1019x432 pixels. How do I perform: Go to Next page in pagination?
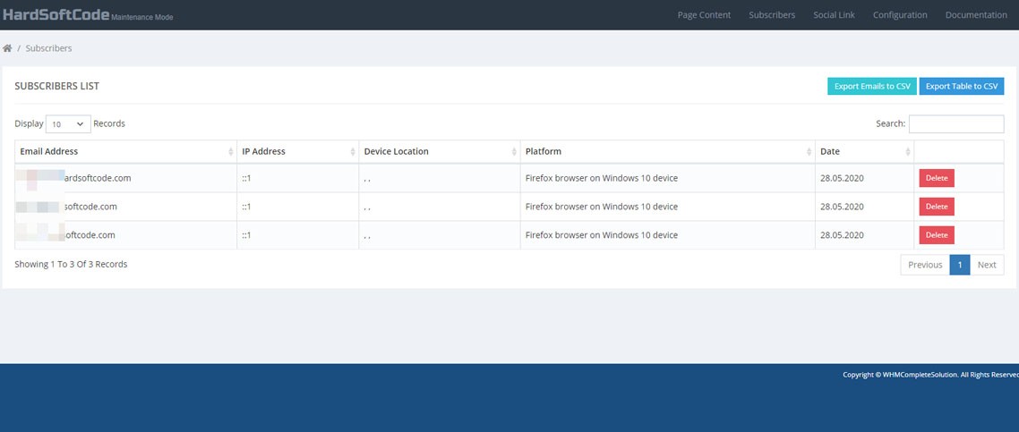pyautogui.click(x=987, y=265)
